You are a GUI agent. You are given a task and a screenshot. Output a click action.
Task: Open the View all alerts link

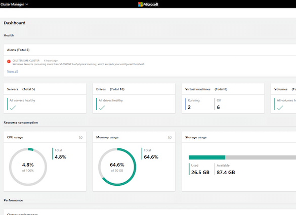tap(13, 71)
